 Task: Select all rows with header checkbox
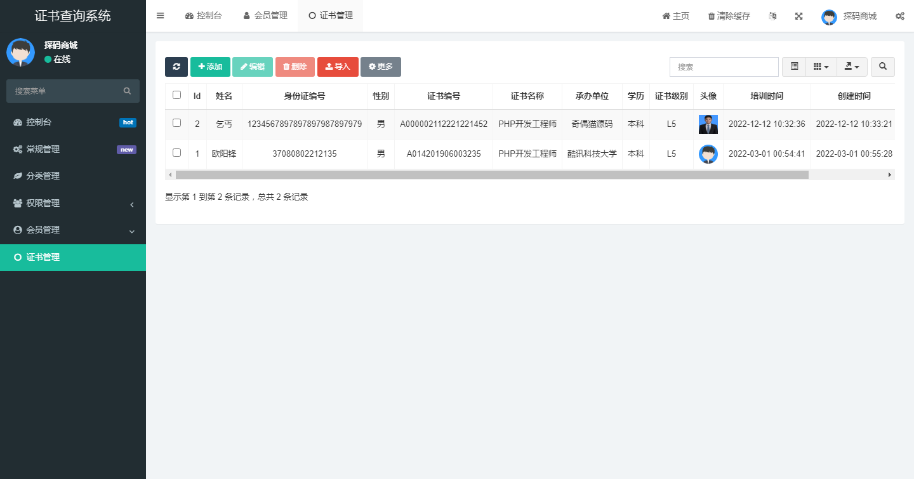pos(176,95)
